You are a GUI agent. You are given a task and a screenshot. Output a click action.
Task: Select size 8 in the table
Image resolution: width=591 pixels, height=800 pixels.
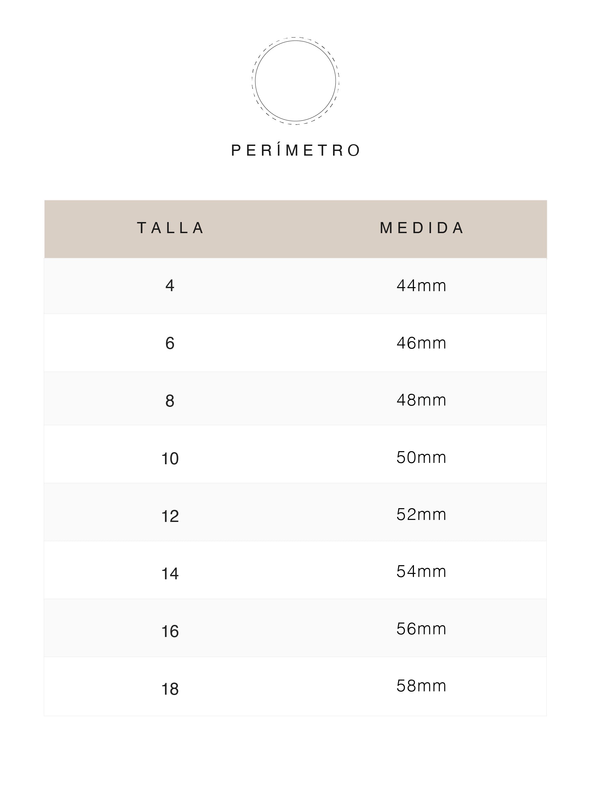pyautogui.click(x=170, y=401)
